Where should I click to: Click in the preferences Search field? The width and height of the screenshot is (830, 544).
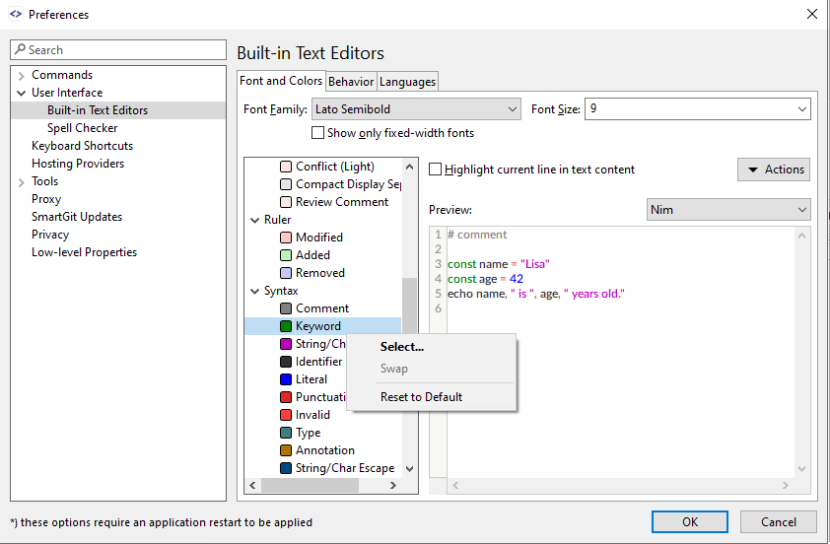(118, 50)
